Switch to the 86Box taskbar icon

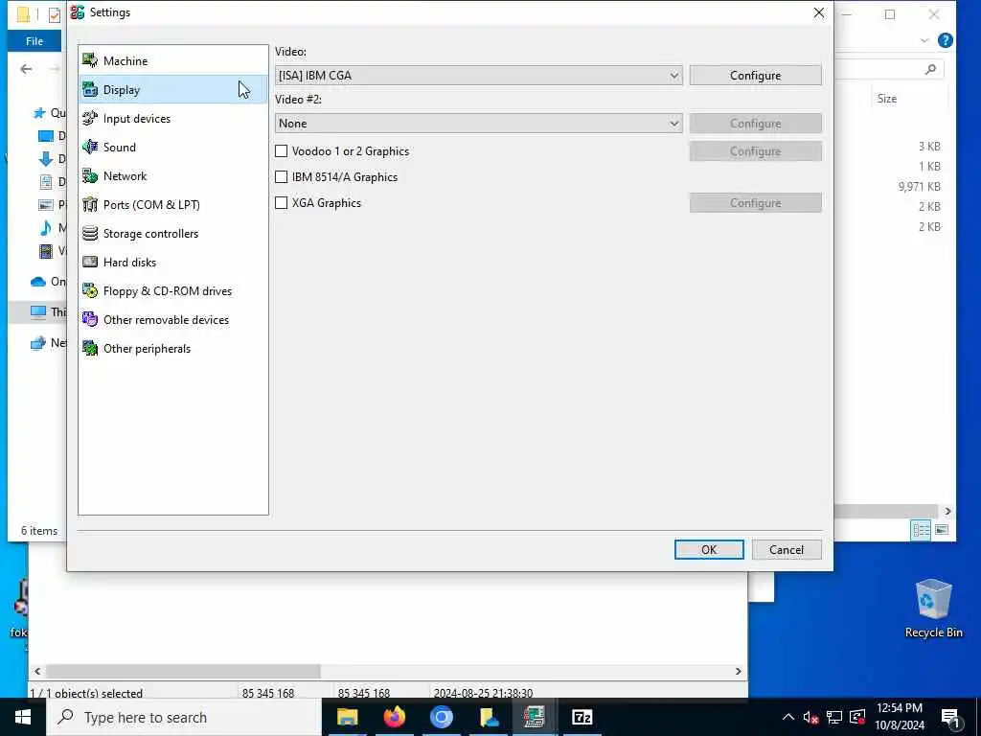[535, 717]
